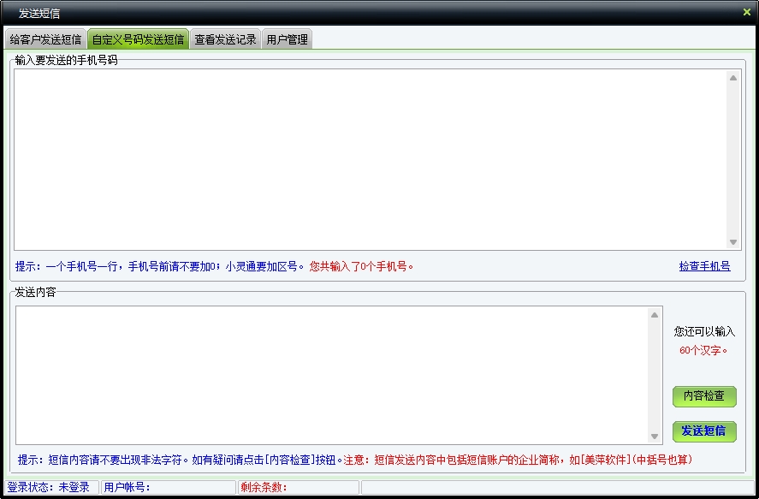Viewport: 759px width, 499px height.
Task: Click the 发送内容 message text box
Action: point(332,375)
